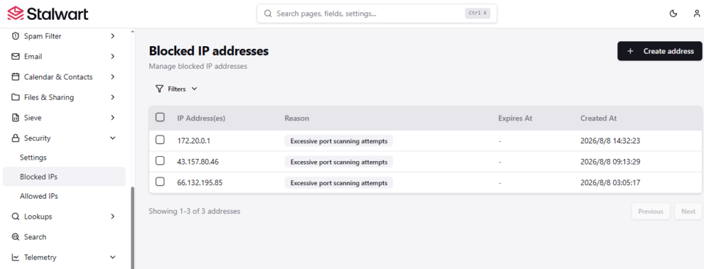Click reason tag for 66.132.195.85

click(x=338, y=183)
